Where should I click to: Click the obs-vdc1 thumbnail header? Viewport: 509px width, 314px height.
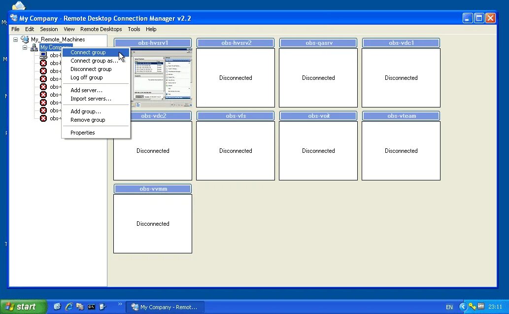pos(401,43)
